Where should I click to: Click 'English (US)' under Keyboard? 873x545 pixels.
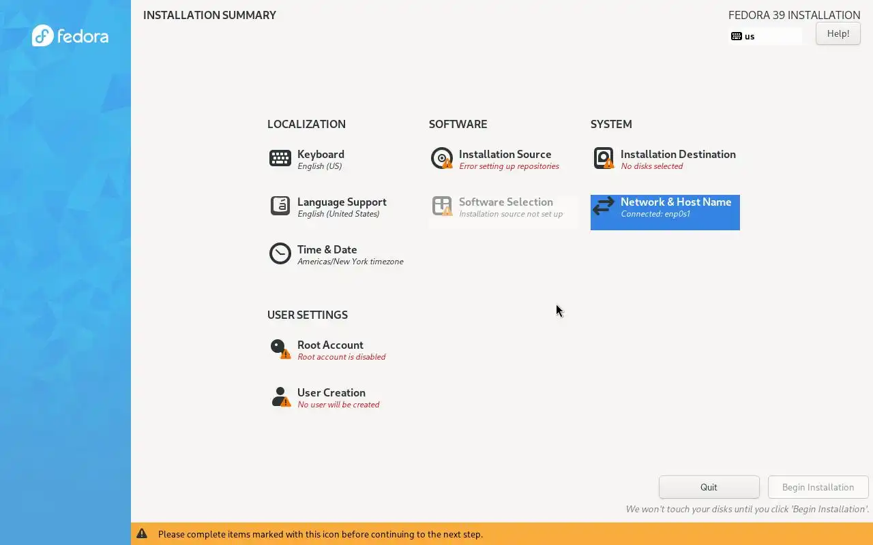click(320, 166)
